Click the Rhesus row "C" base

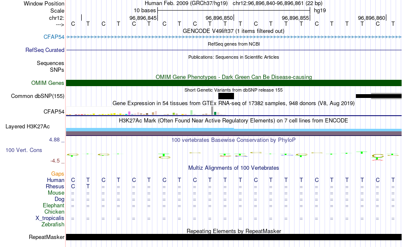click(x=73, y=186)
